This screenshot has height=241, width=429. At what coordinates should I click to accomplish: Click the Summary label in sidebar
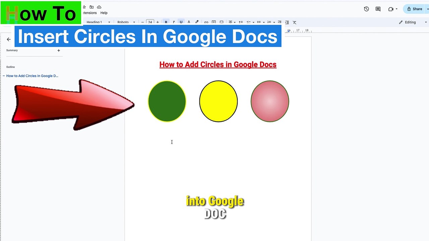12,51
